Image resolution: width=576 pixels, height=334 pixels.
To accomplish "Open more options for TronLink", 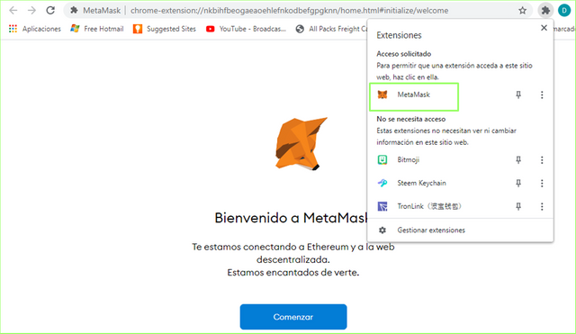I will pos(542,206).
